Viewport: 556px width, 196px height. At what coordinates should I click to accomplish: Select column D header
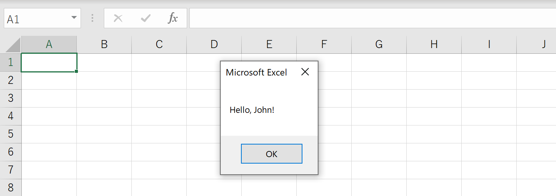pos(214,45)
